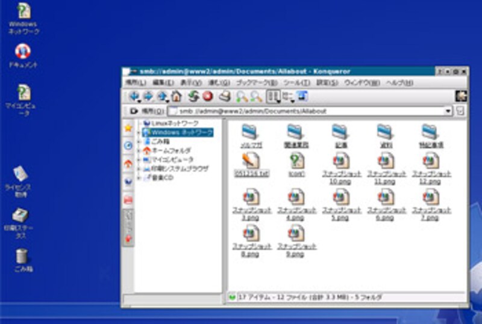Open the 特記事項 folder
Screen dimensions: 482x324
point(431,136)
